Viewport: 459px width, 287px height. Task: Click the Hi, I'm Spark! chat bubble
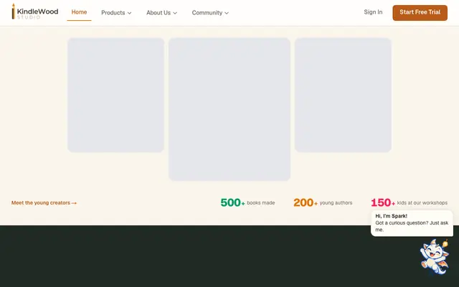point(412,223)
